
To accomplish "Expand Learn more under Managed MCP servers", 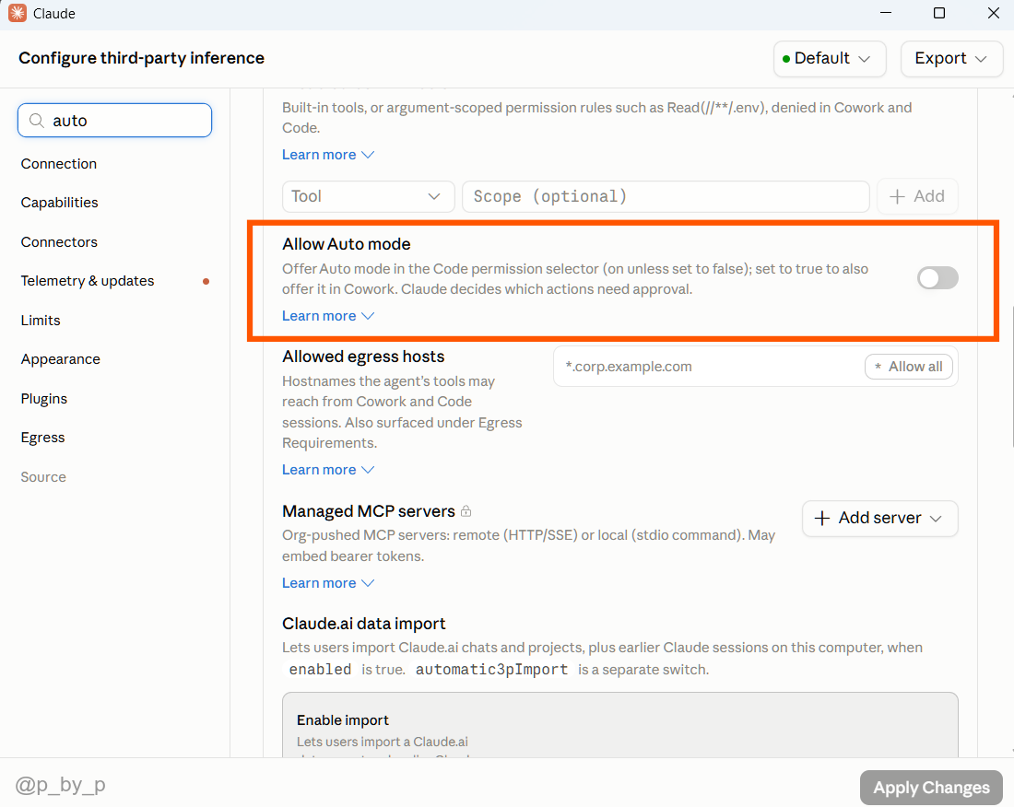I will (x=328, y=583).
